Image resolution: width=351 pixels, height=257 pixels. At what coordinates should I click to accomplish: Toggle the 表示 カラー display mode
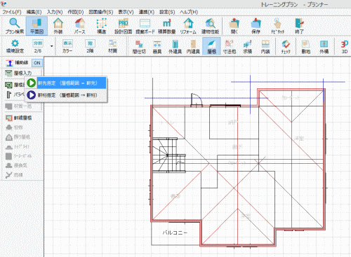click(x=67, y=46)
